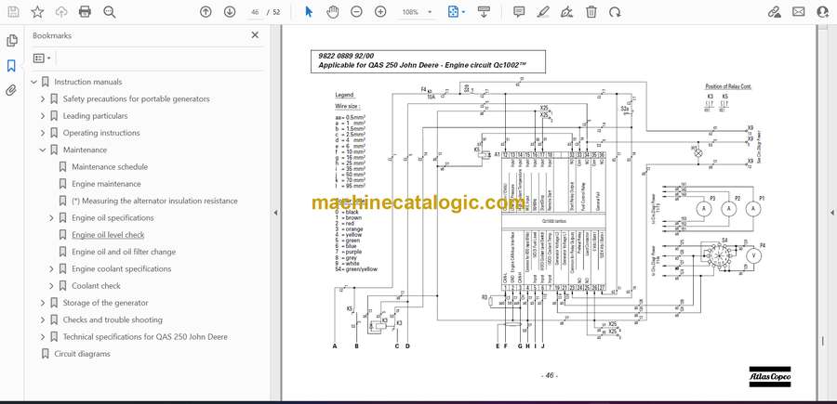Open the attachments paperclip panel

(x=11, y=91)
